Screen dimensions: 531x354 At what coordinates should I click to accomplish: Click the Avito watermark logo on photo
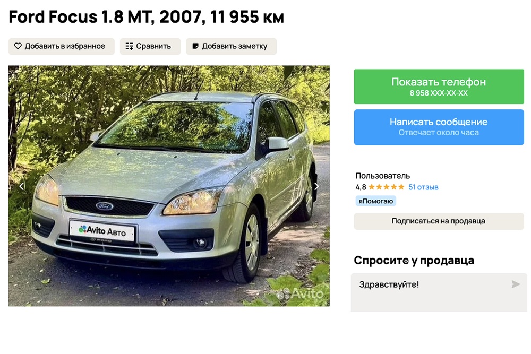tap(301, 293)
